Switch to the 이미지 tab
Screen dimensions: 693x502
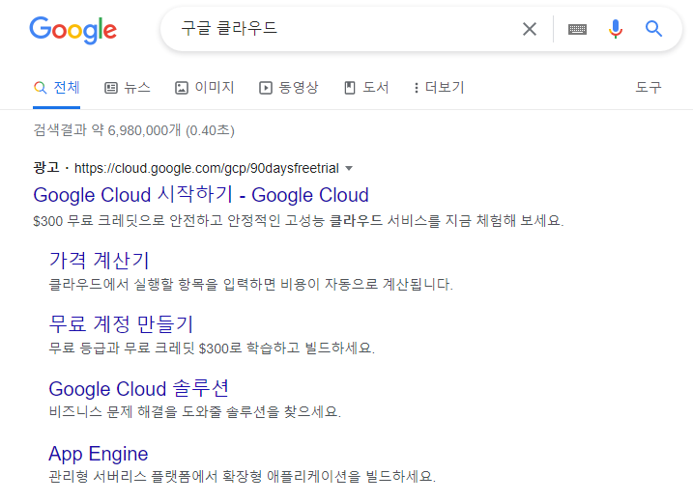(x=205, y=88)
